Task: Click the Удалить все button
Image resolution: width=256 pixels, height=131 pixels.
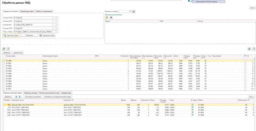Action: [18, 53]
